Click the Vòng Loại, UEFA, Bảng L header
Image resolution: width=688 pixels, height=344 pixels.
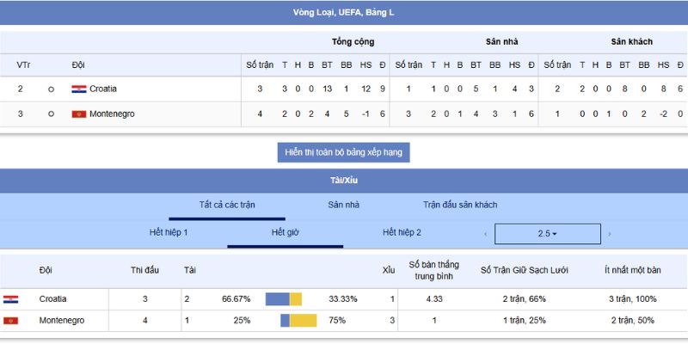pos(344,13)
